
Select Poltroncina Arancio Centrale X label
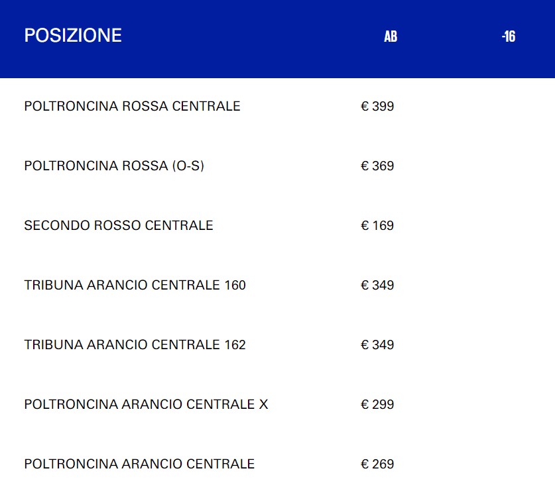click(x=146, y=404)
